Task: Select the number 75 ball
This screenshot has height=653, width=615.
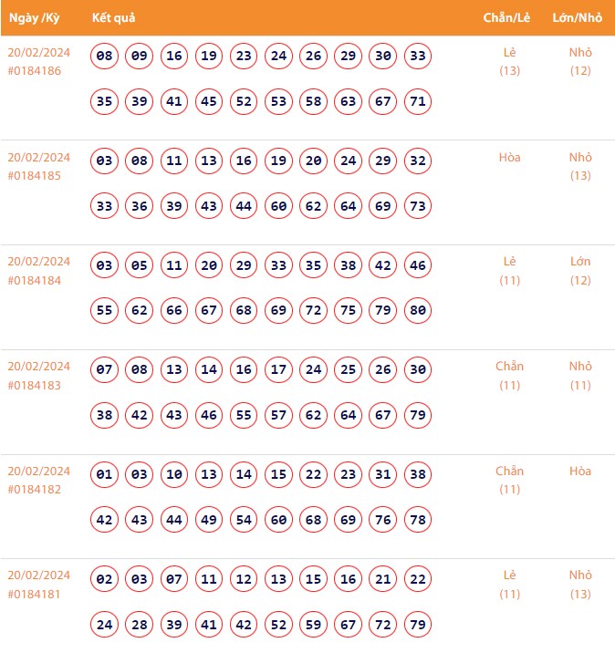Action: click(349, 311)
